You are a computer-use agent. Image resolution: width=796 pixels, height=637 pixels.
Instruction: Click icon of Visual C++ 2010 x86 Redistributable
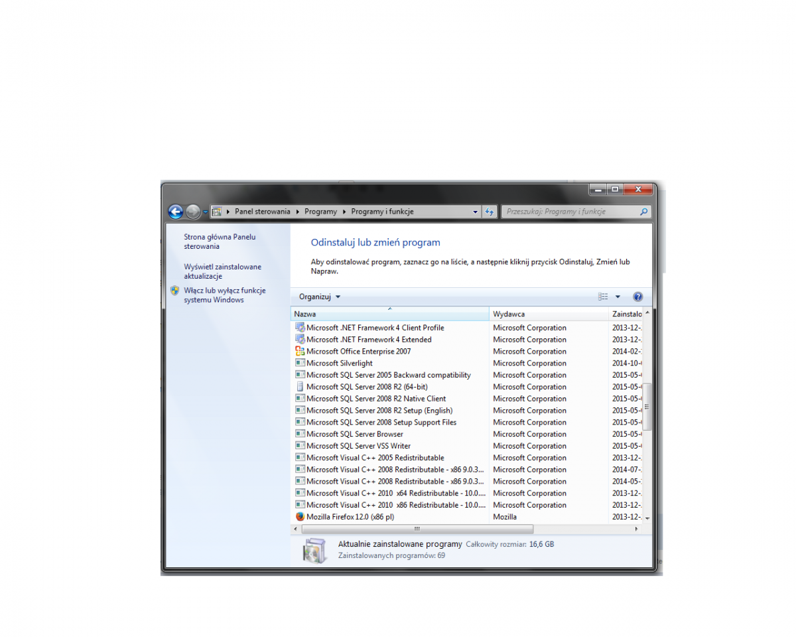point(300,505)
